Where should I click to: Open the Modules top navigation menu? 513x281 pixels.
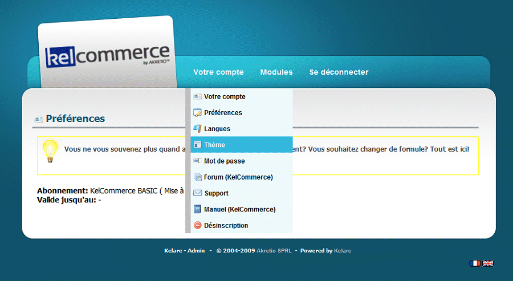tap(276, 72)
